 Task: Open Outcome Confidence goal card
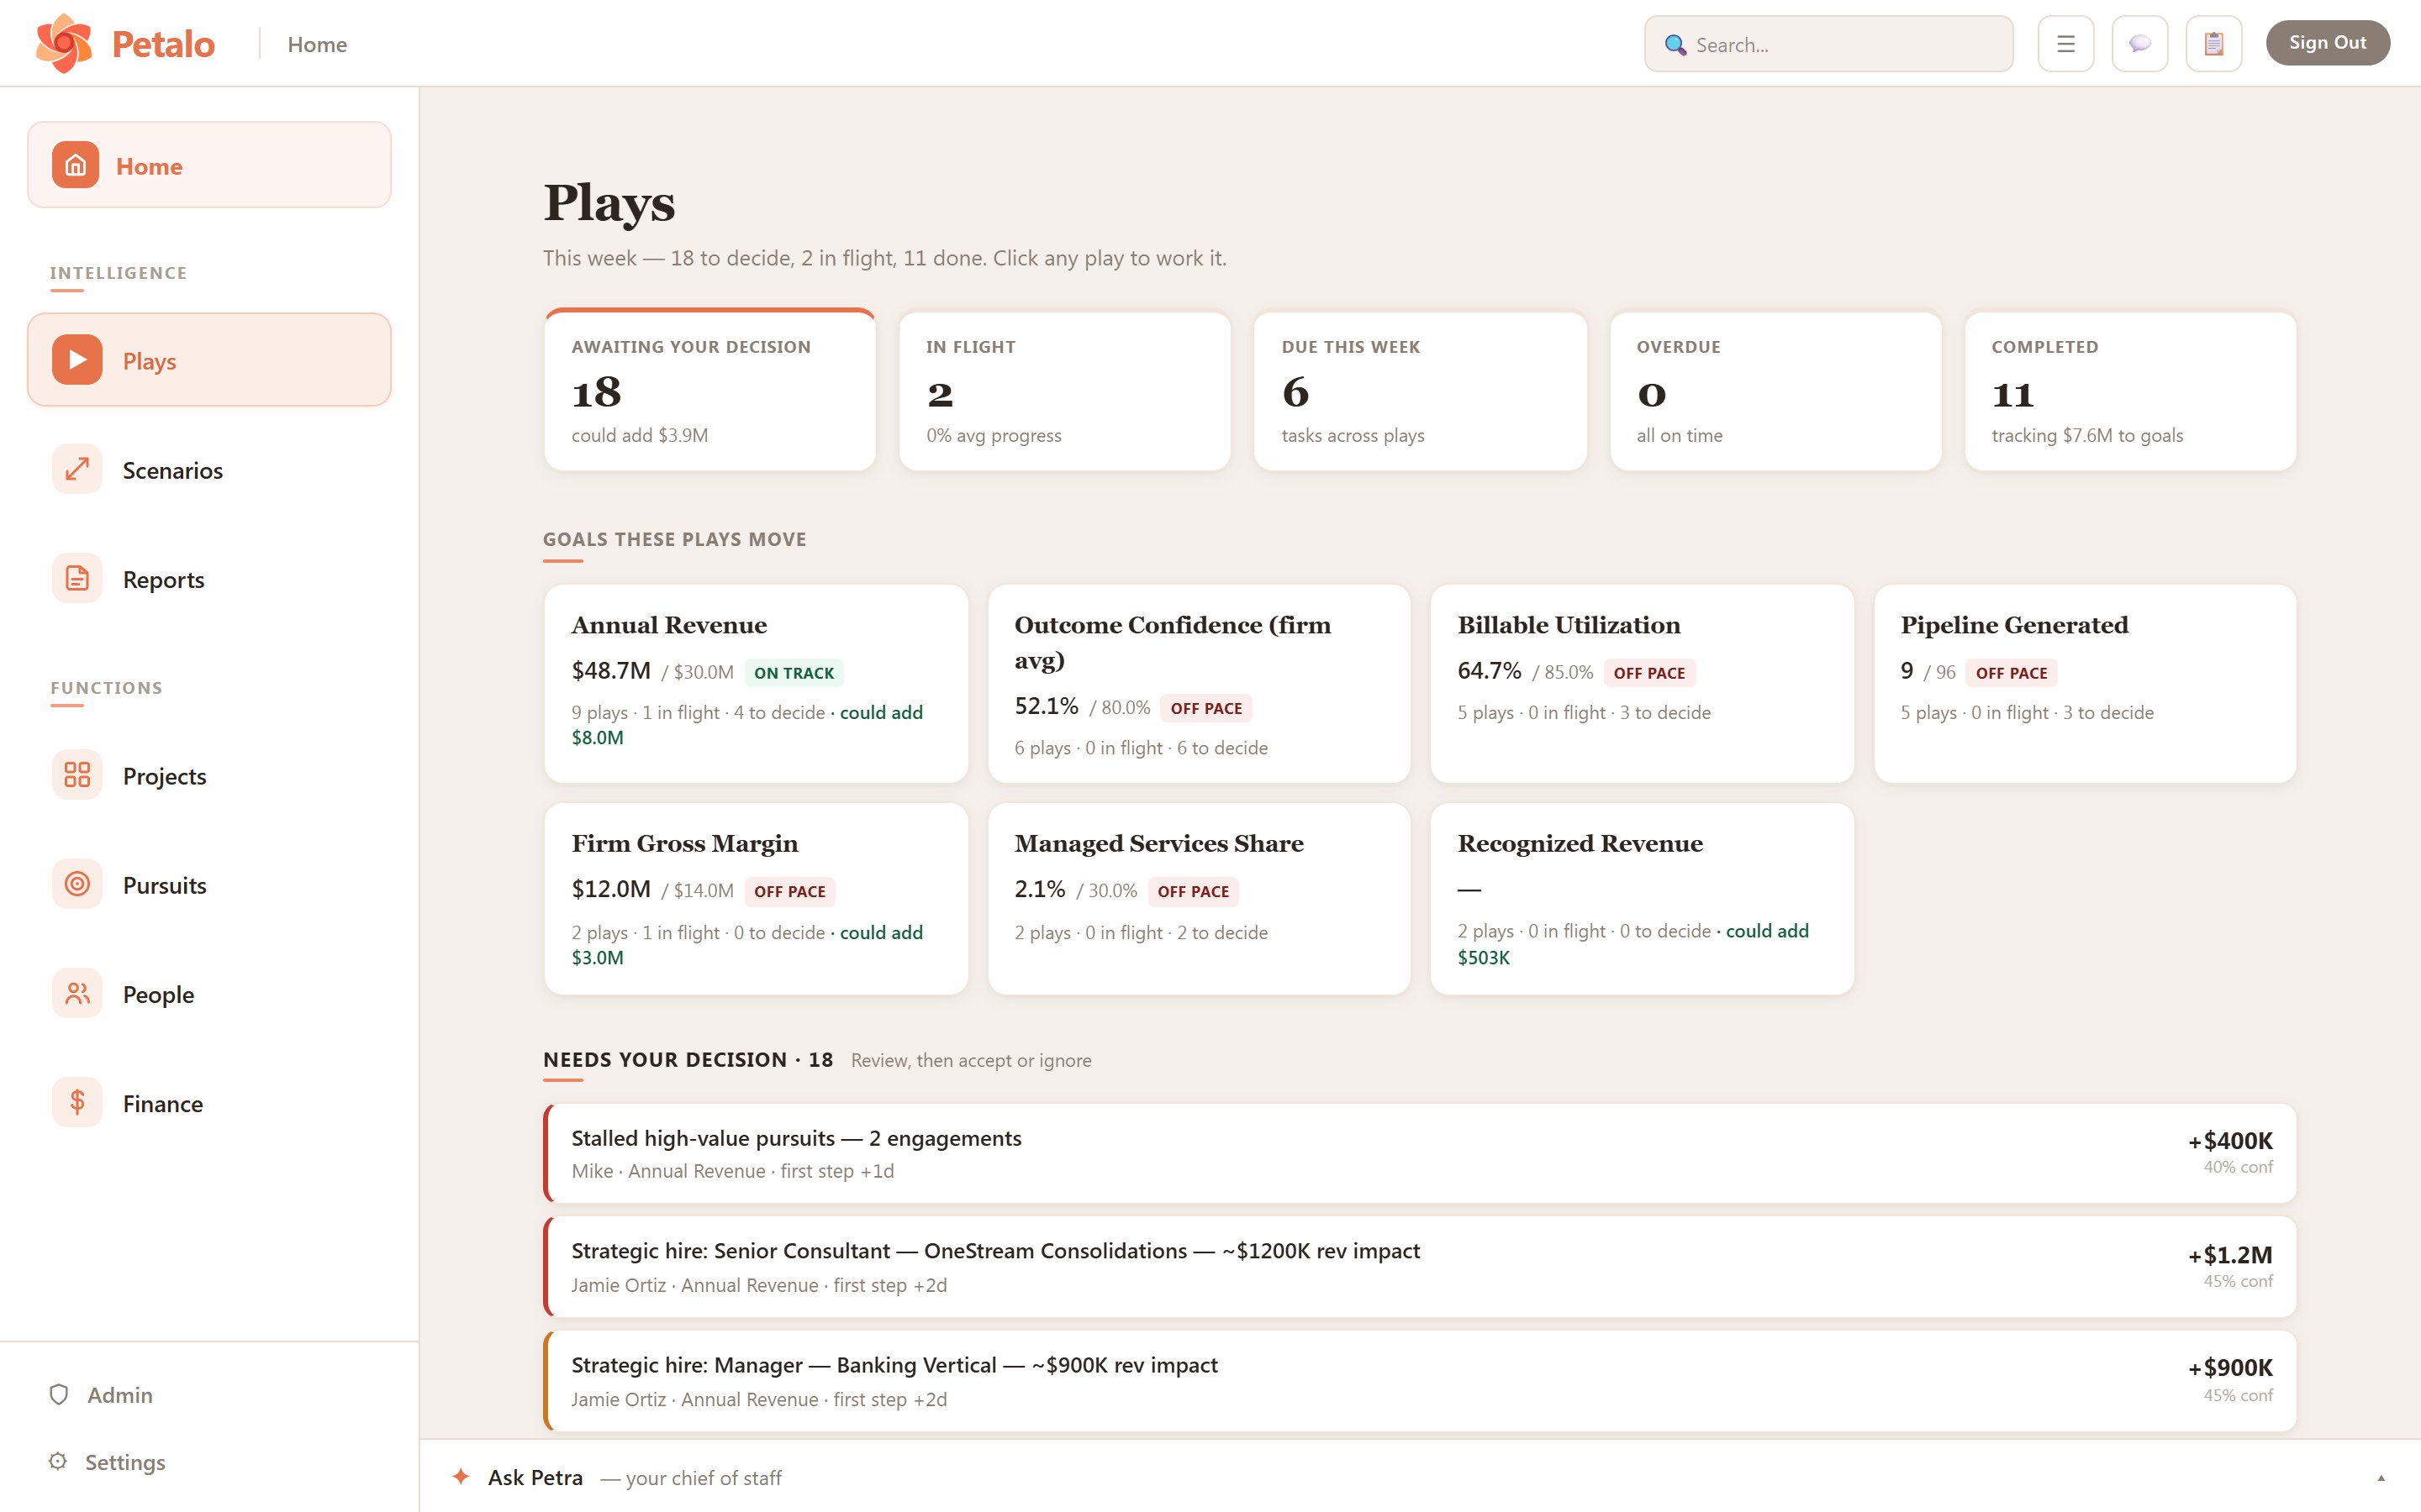point(1199,683)
